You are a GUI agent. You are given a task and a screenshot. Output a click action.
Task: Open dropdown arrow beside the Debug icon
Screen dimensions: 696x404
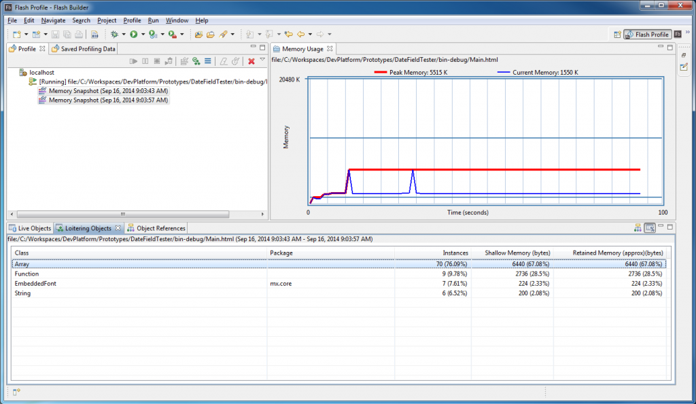click(x=123, y=34)
